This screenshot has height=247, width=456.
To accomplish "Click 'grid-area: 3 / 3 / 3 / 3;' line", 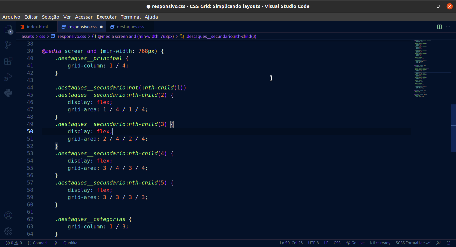I will click(108, 197).
